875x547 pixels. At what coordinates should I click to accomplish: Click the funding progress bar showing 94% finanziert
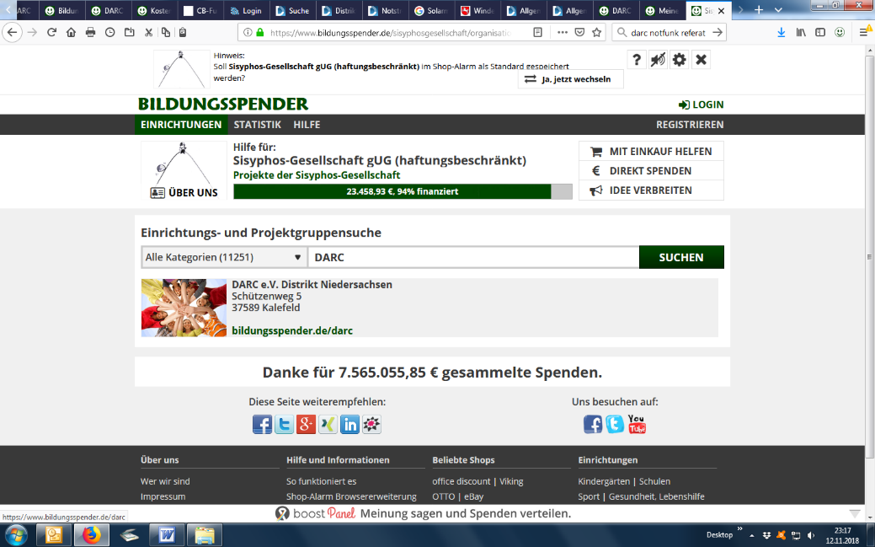tap(403, 191)
